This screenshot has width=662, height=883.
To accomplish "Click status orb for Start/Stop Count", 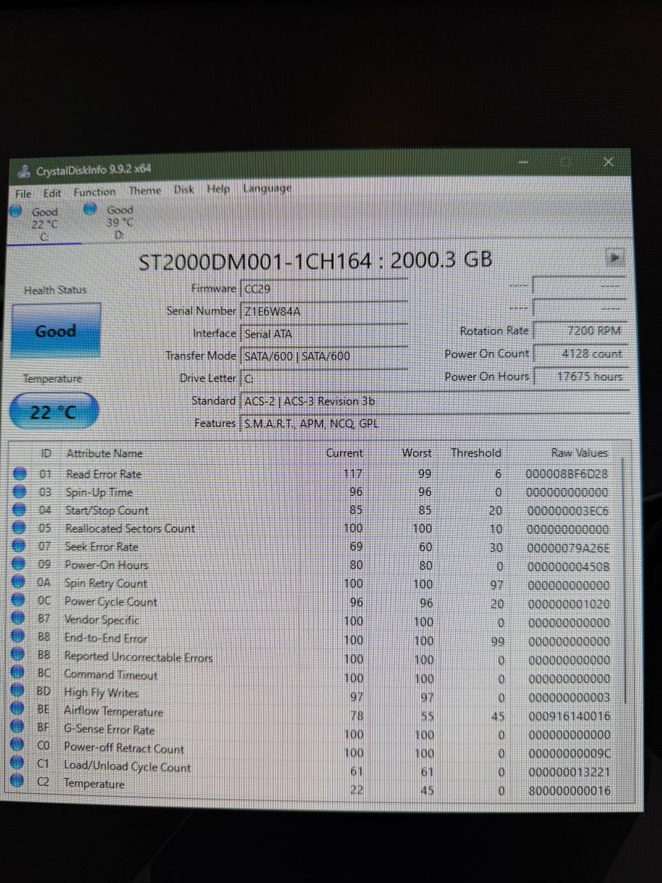I will pyautogui.click(x=20, y=510).
